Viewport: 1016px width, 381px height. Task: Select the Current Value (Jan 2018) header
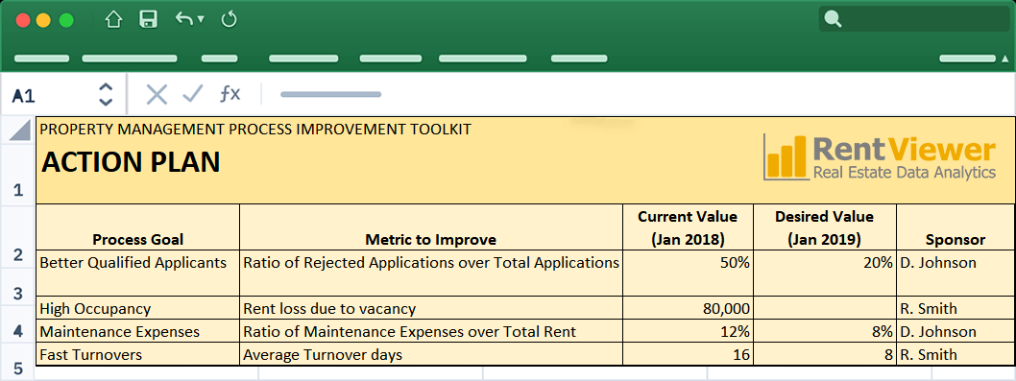coord(688,226)
